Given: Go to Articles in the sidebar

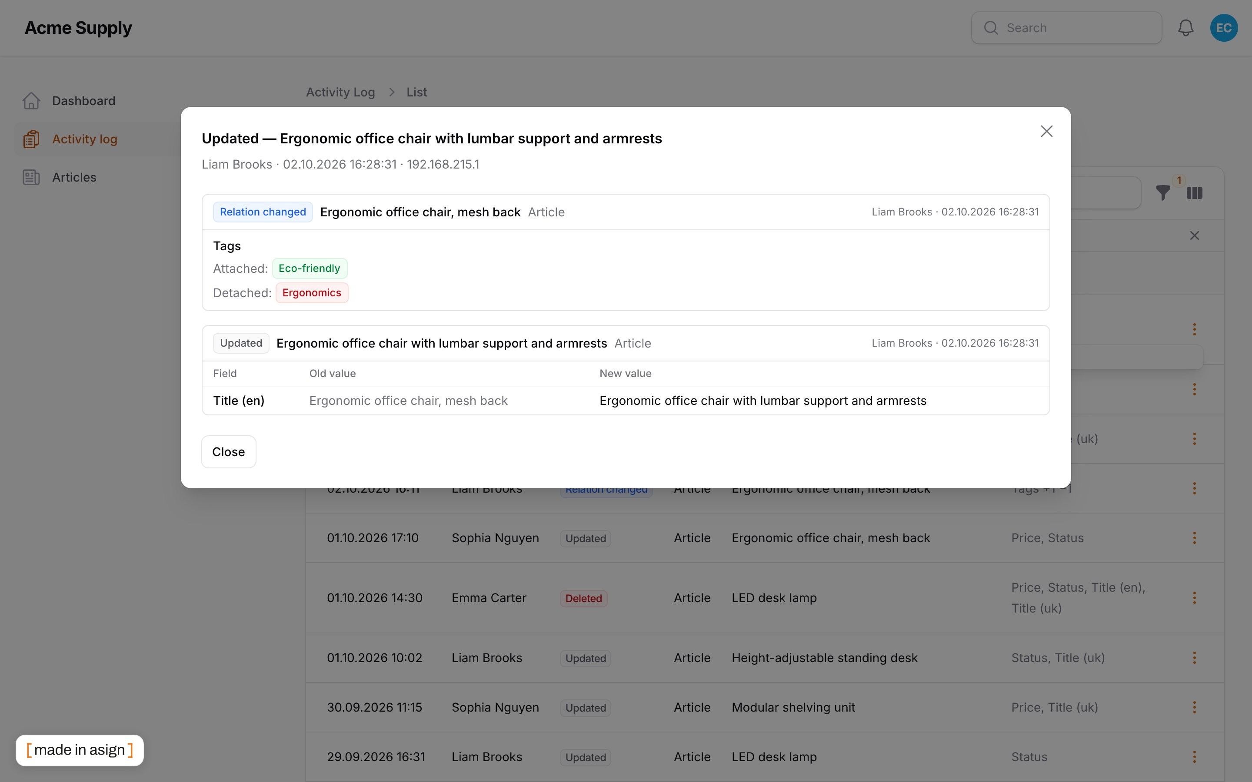Looking at the screenshot, I should [74, 177].
